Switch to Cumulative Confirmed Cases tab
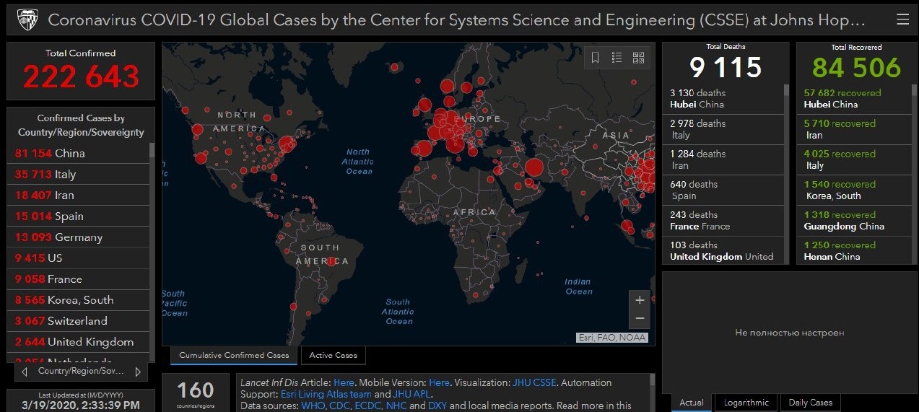Screen dimensions: 919x412 pyautogui.click(x=234, y=355)
